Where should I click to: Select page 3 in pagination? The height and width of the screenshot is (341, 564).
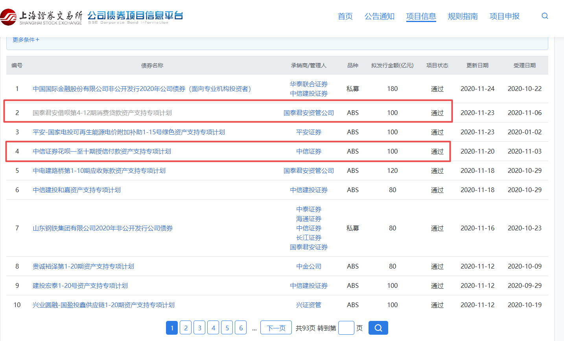199,328
